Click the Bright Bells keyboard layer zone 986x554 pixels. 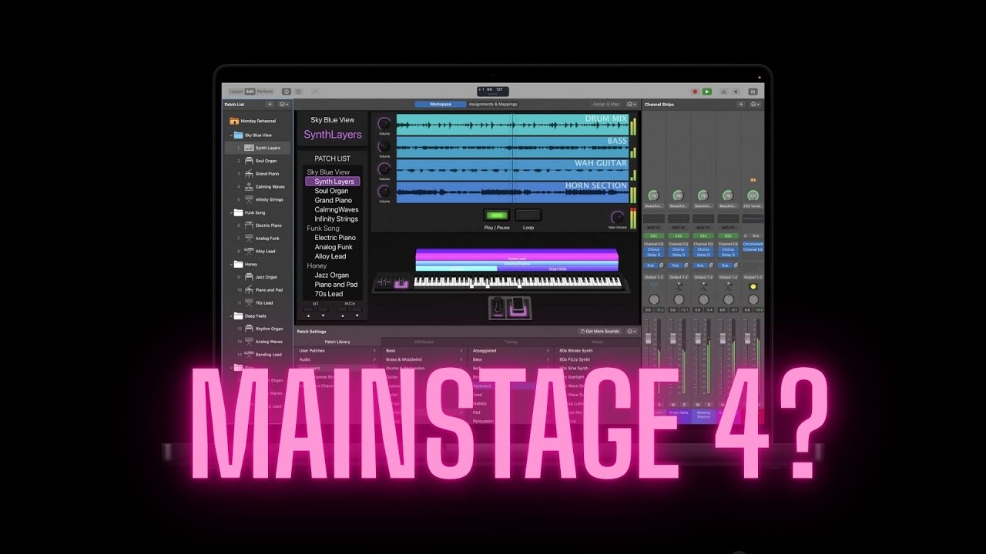pos(558,269)
